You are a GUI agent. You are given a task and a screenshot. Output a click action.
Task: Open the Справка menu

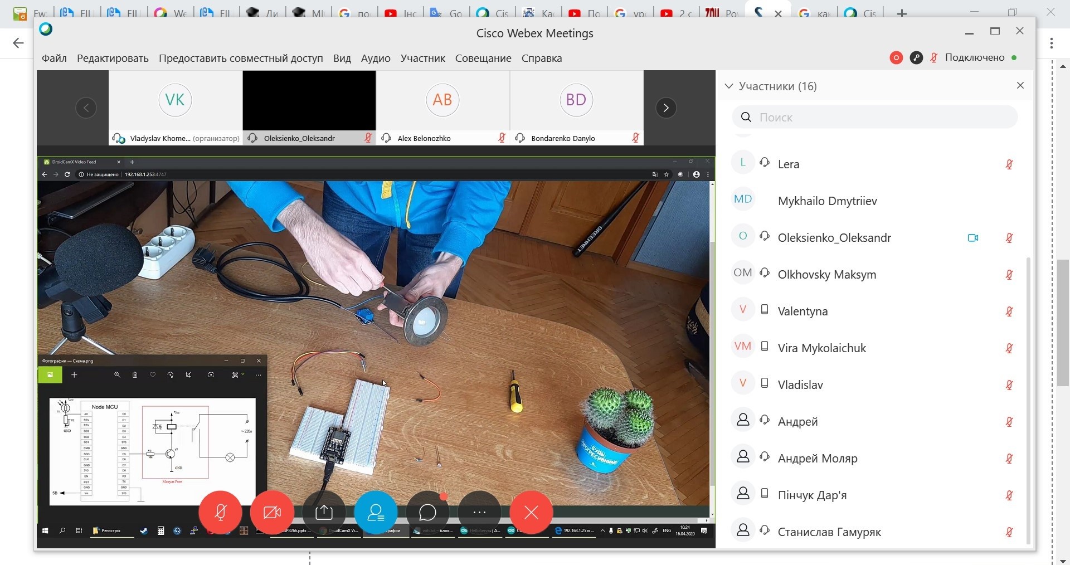542,58
